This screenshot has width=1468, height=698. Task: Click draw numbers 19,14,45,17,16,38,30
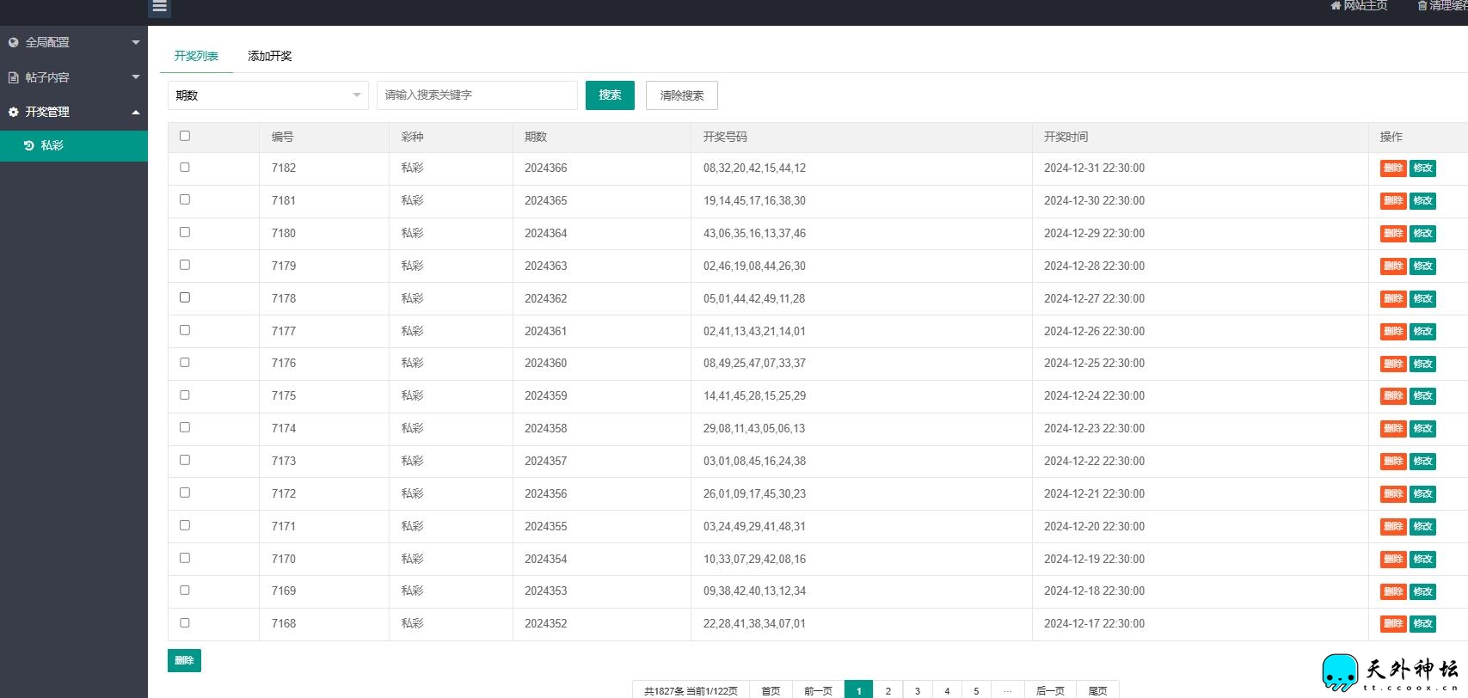(x=754, y=201)
